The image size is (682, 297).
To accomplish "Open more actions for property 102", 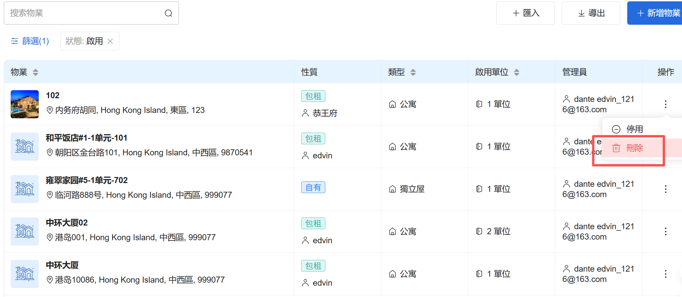I will [665, 104].
